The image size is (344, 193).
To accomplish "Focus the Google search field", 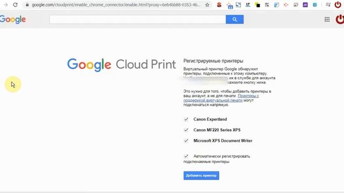I will pyautogui.click(x=138, y=19).
